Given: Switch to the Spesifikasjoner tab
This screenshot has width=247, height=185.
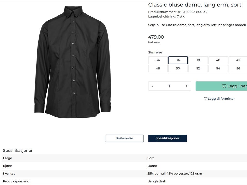Looking at the screenshot, I should click(x=167, y=138).
